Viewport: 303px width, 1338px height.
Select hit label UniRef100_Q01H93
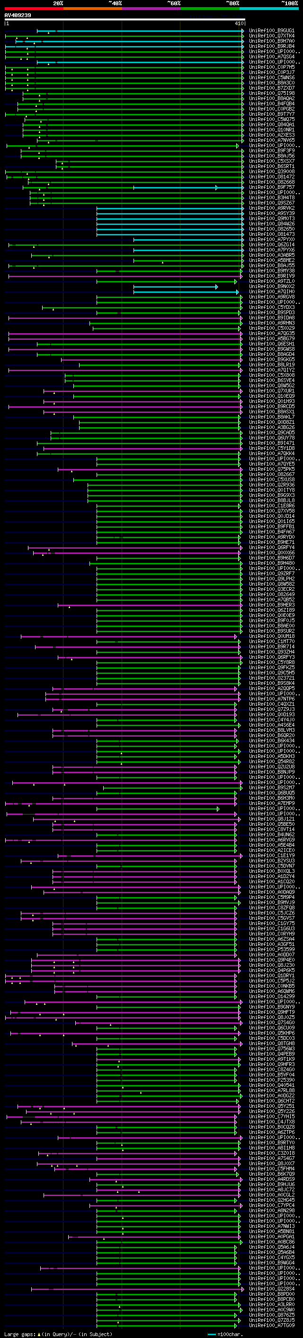click(271, 401)
